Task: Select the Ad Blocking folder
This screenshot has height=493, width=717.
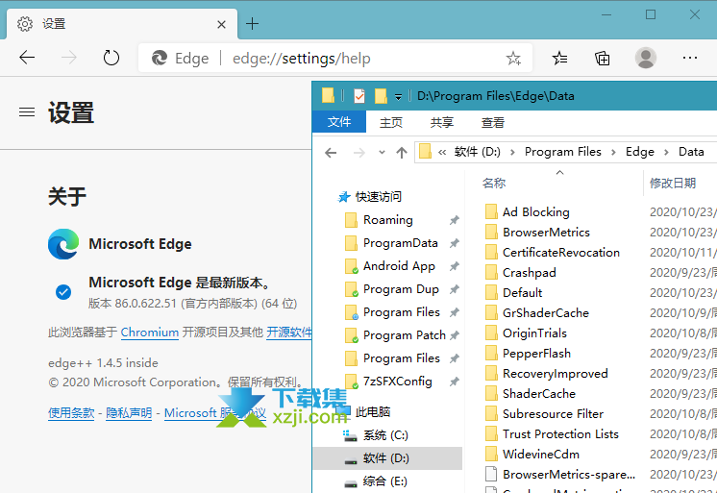Action: tap(536, 212)
